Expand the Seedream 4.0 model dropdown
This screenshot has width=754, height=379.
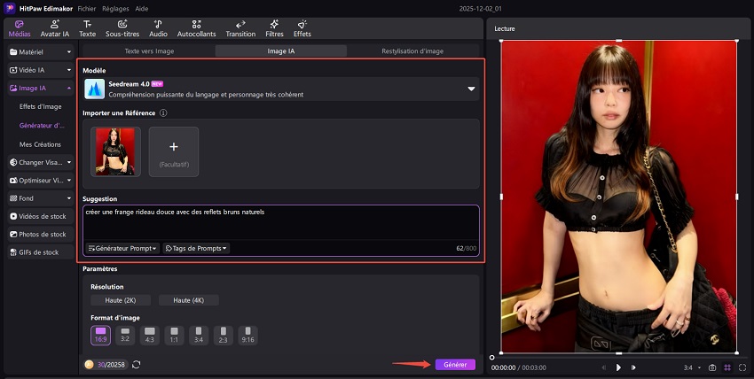coord(471,89)
